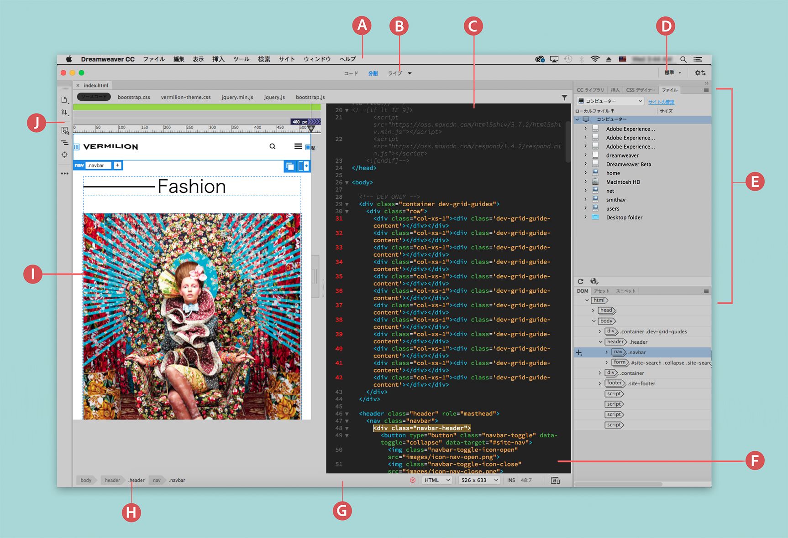Open the HTML dropdown in the status bar
The height and width of the screenshot is (538, 788).
tap(436, 480)
